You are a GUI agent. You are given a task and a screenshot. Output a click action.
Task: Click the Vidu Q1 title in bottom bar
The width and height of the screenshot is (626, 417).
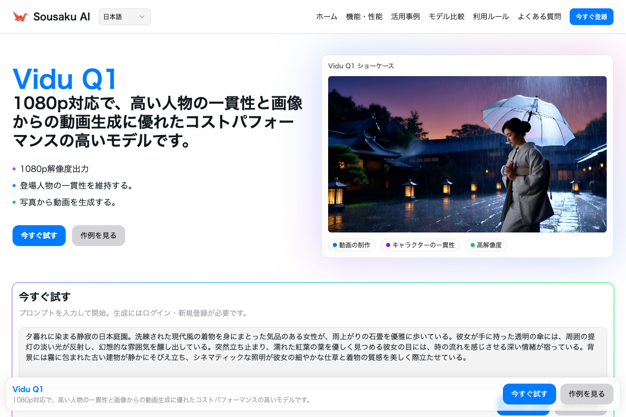tap(28, 389)
